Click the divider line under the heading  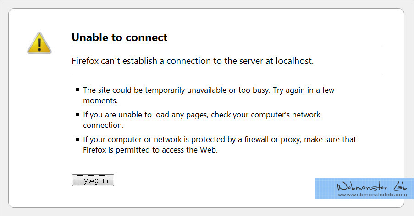(227, 44)
